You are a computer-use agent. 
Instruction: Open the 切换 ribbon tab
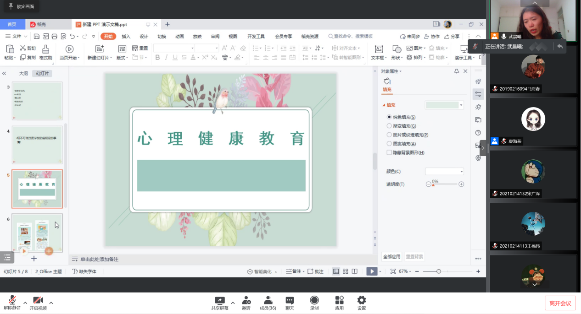click(162, 37)
